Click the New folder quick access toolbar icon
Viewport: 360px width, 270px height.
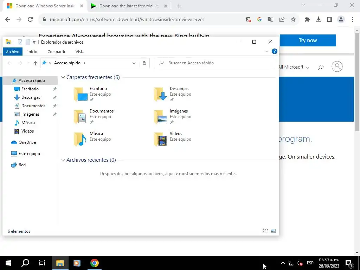[28, 42]
